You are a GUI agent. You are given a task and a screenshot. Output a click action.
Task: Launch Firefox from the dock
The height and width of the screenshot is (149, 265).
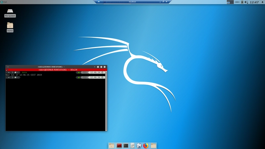point(146,146)
